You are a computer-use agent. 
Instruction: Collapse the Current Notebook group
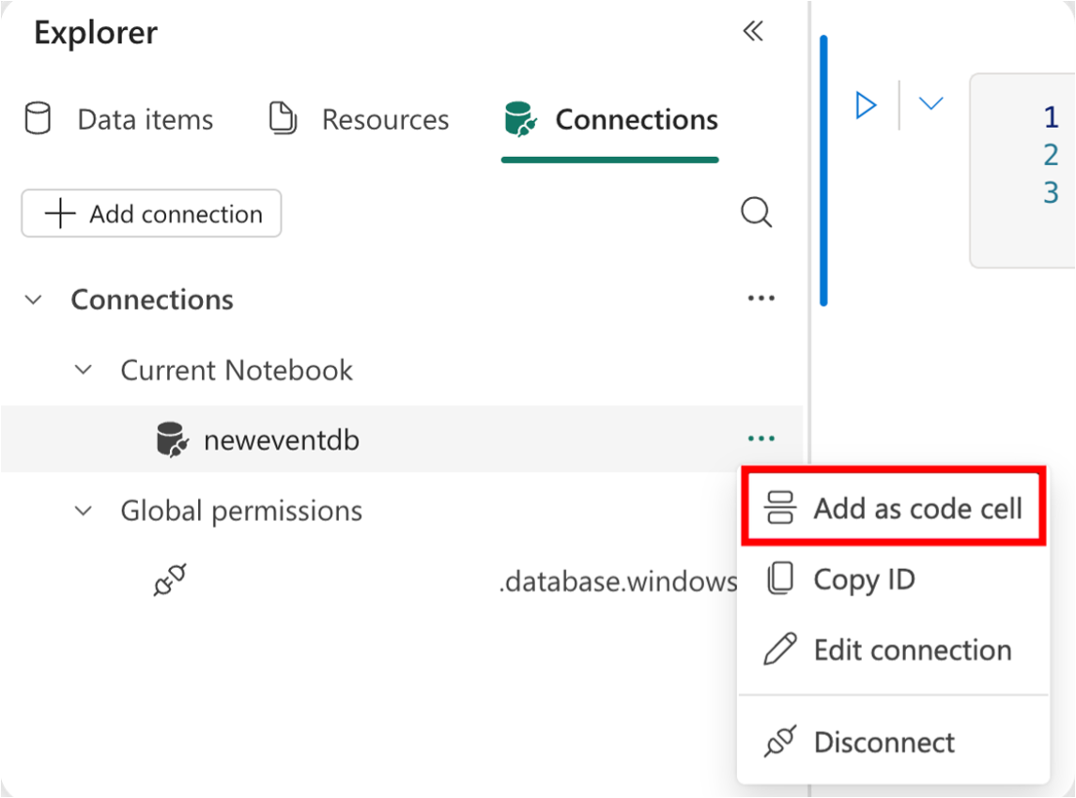click(x=83, y=370)
